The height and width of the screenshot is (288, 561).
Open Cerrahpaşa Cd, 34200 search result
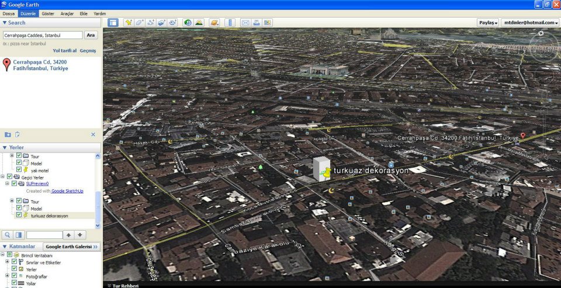point(40,65)
